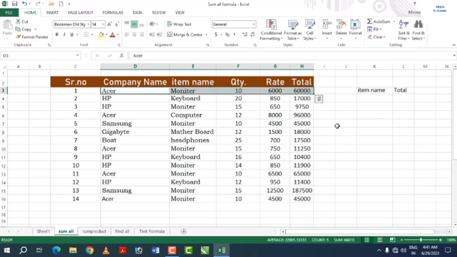Open the FILE tab
This screenshot has width=457, height=257.
pyautogui.click(x=9, y=12)
